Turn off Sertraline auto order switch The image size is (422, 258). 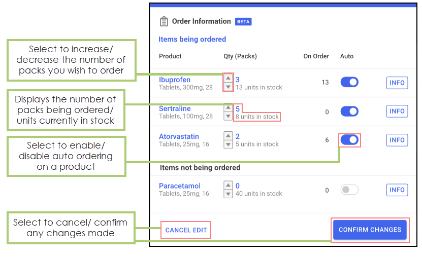[349, 111]
